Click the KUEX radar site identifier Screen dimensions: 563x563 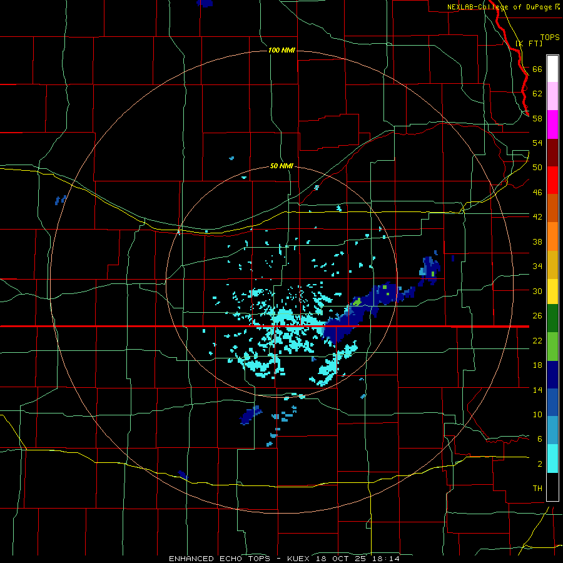(300, 559)
